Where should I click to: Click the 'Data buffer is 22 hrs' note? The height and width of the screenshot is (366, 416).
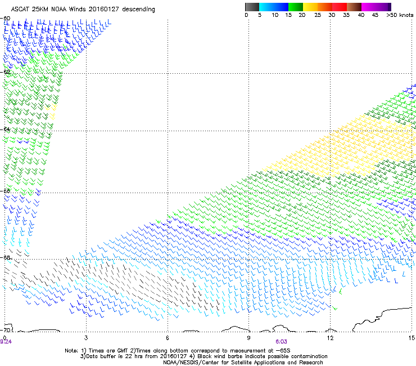pos(204,356)
